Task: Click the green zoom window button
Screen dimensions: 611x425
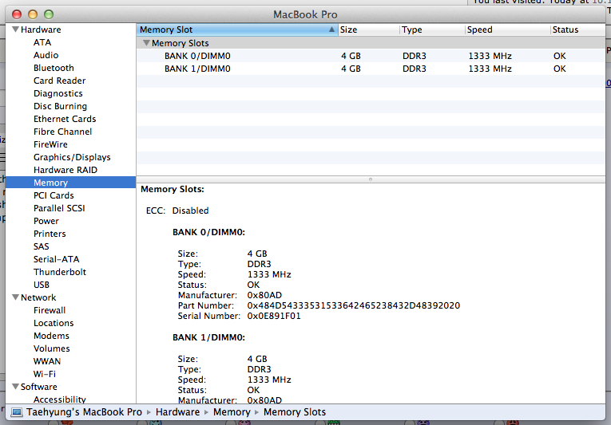Action: coord(49,14)
